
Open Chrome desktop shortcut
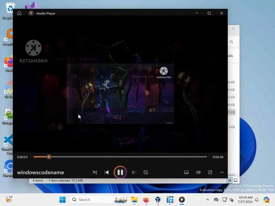click(8, 168)
